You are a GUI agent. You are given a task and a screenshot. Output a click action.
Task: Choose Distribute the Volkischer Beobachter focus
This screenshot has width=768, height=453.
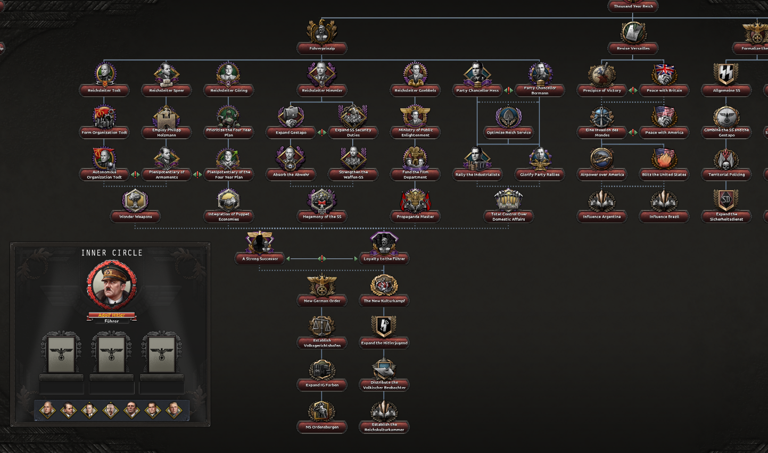tap(384, 373)
